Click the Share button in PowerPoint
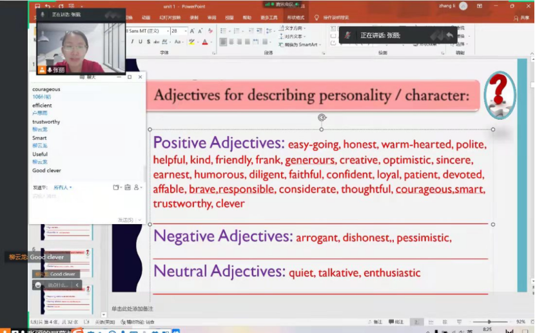The width and height of the screenshot is (535, 333). click(x=521, y=19)
